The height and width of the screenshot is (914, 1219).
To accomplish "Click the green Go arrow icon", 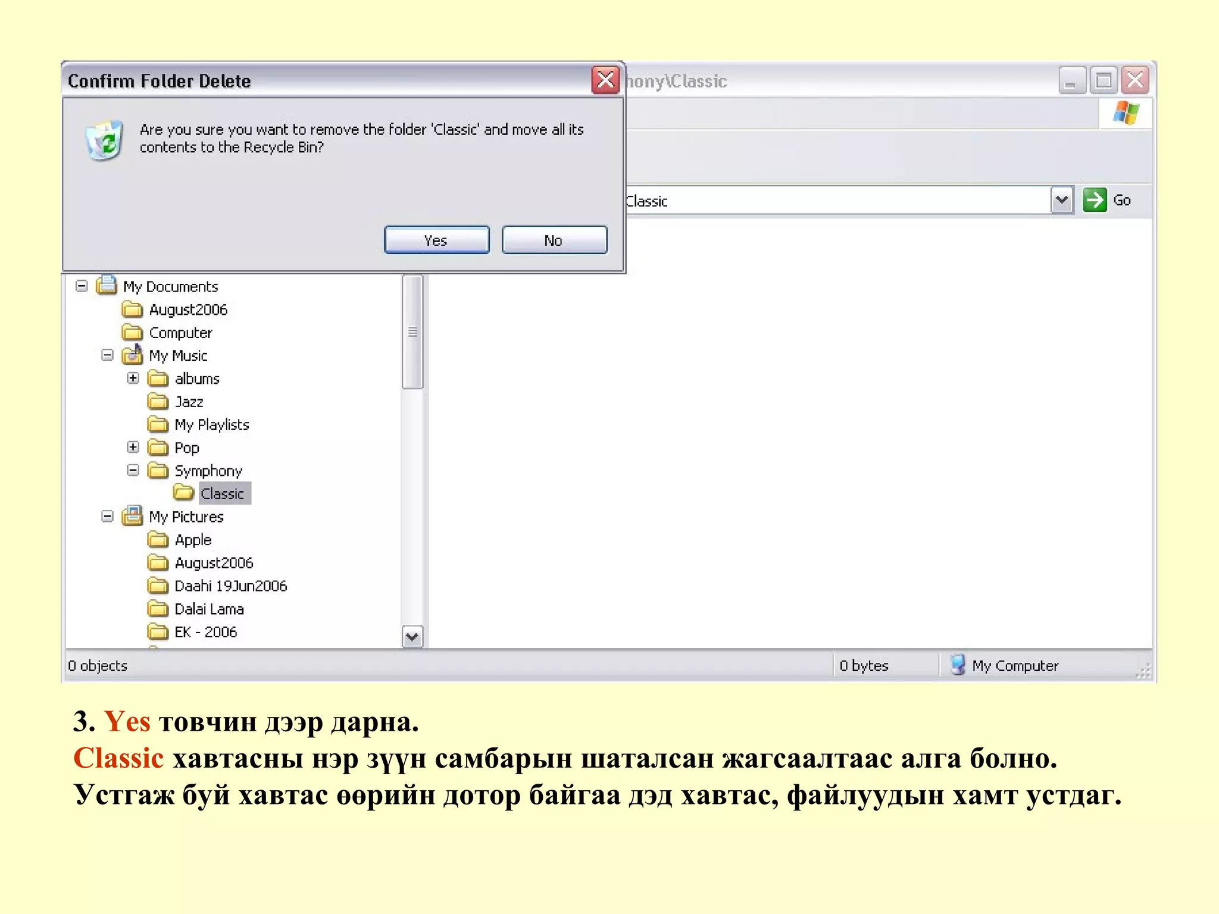I will coord(1094,200).
